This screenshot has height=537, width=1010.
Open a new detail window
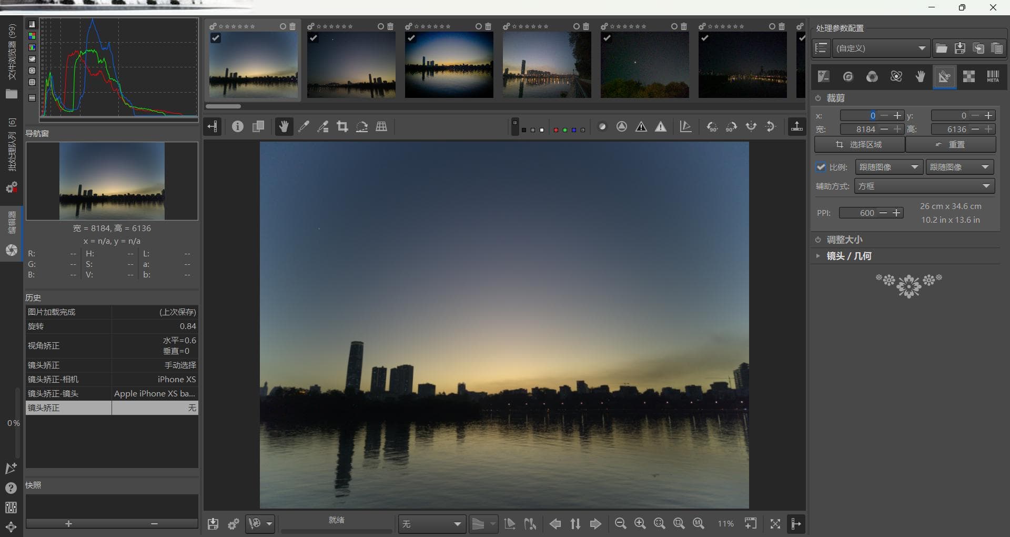click(x=751, y=524)
